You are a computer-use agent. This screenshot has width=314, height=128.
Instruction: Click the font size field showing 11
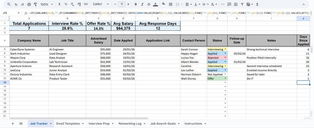tap(122, 4)
